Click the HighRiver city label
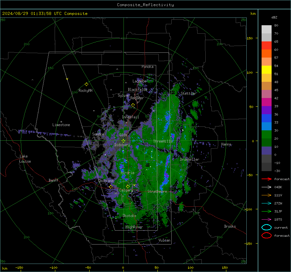 [134, 227]
